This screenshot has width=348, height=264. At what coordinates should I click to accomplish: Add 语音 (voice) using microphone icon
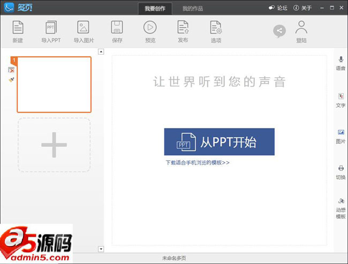coord(341,59)
